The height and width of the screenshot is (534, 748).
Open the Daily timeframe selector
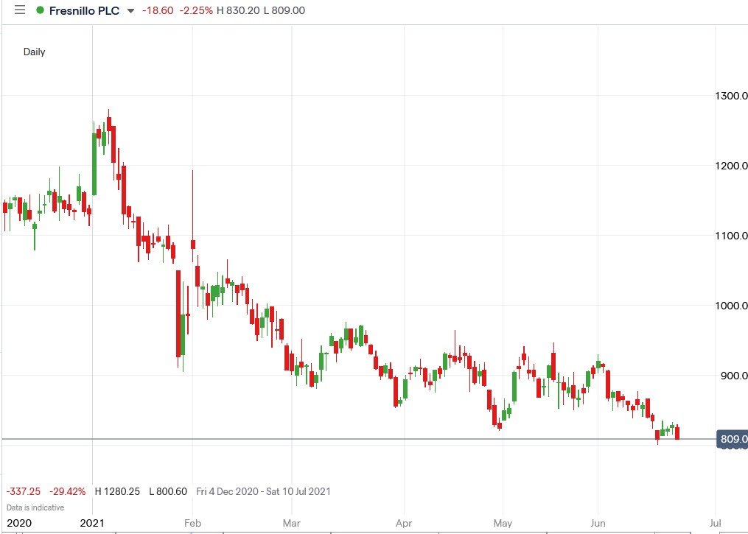(34, 52)
